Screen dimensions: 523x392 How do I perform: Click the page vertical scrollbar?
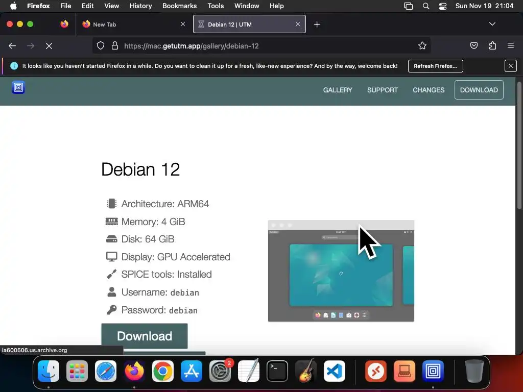pos(519,146)
